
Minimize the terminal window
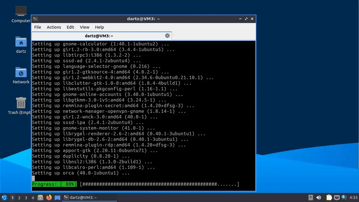[240, 19]
